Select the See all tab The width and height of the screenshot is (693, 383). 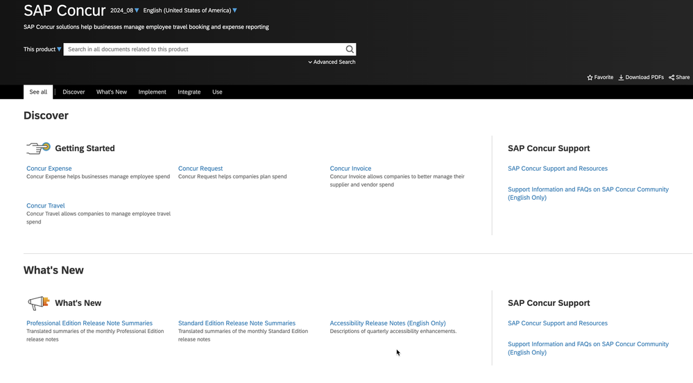click(x=38, y=92)
